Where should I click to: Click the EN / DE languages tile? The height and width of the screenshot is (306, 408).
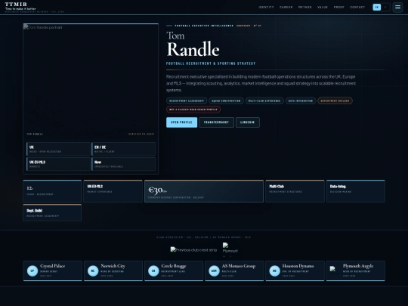coord(124,149)
